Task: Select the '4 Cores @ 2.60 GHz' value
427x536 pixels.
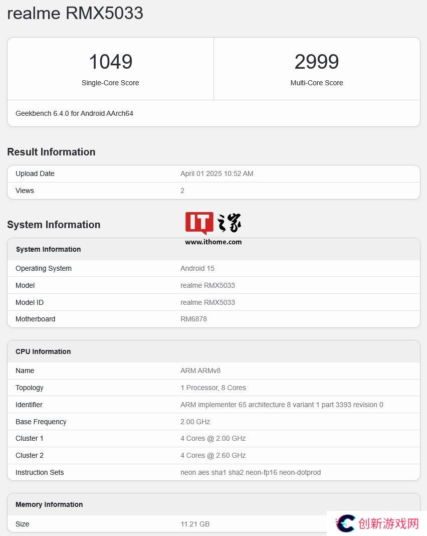Action: click(213, 456)
